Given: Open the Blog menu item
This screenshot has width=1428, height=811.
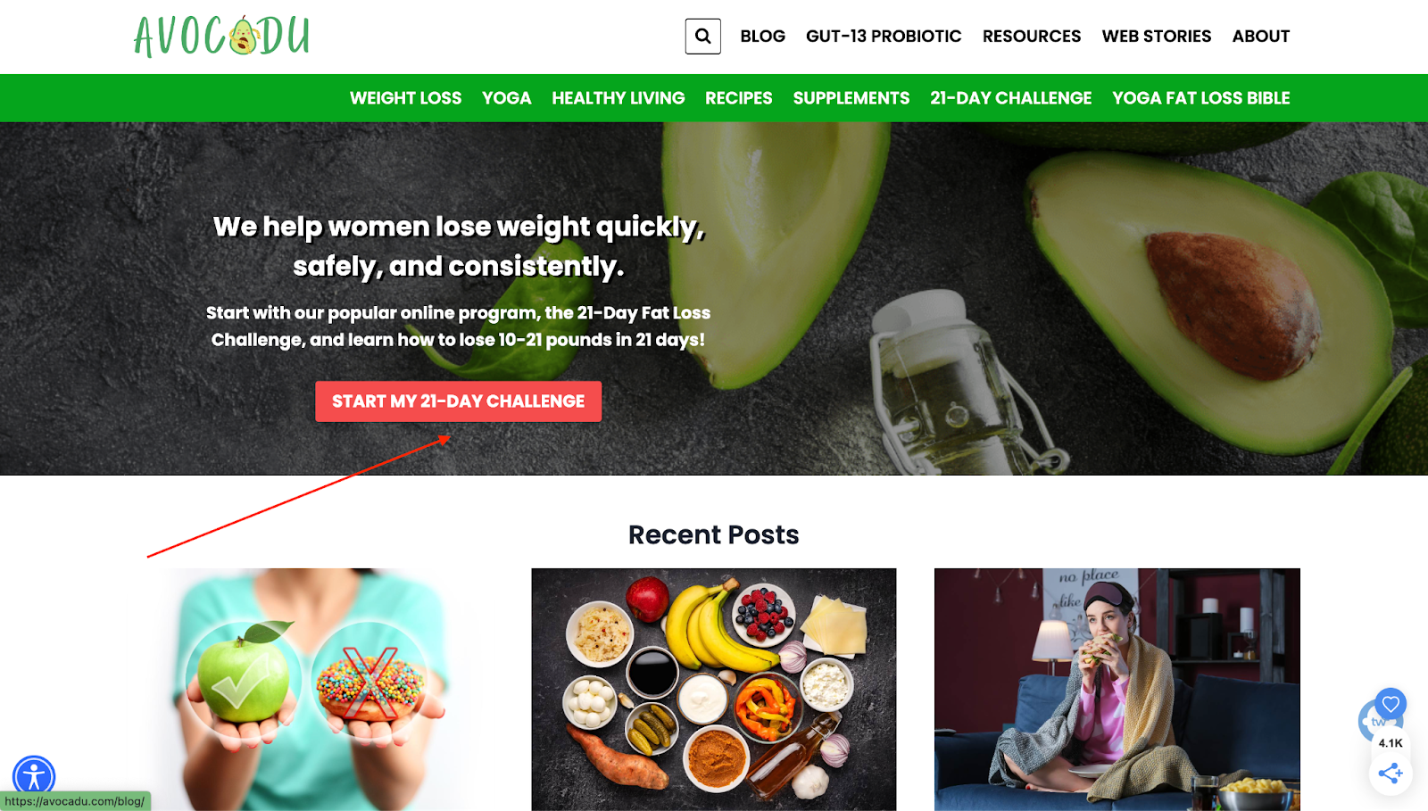Looking at the screenshot, I should [x=762, y=37].
